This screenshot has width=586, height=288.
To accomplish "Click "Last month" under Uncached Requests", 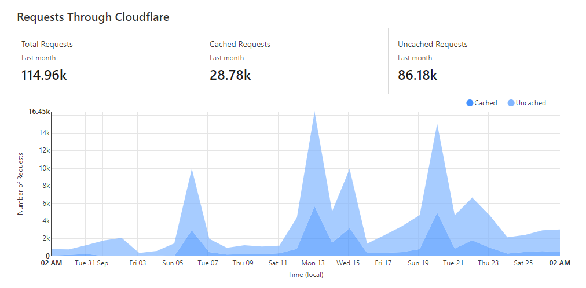I will coord(415,58).
